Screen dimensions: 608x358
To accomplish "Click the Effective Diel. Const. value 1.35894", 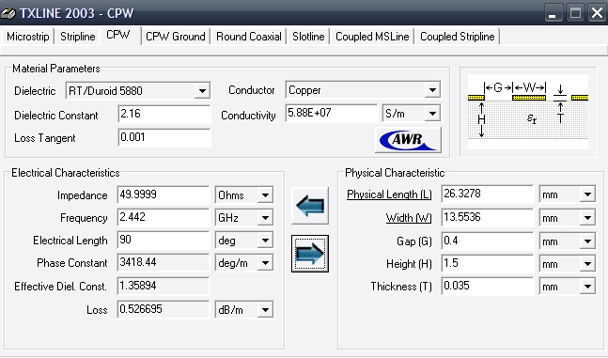I will point(164,286).
